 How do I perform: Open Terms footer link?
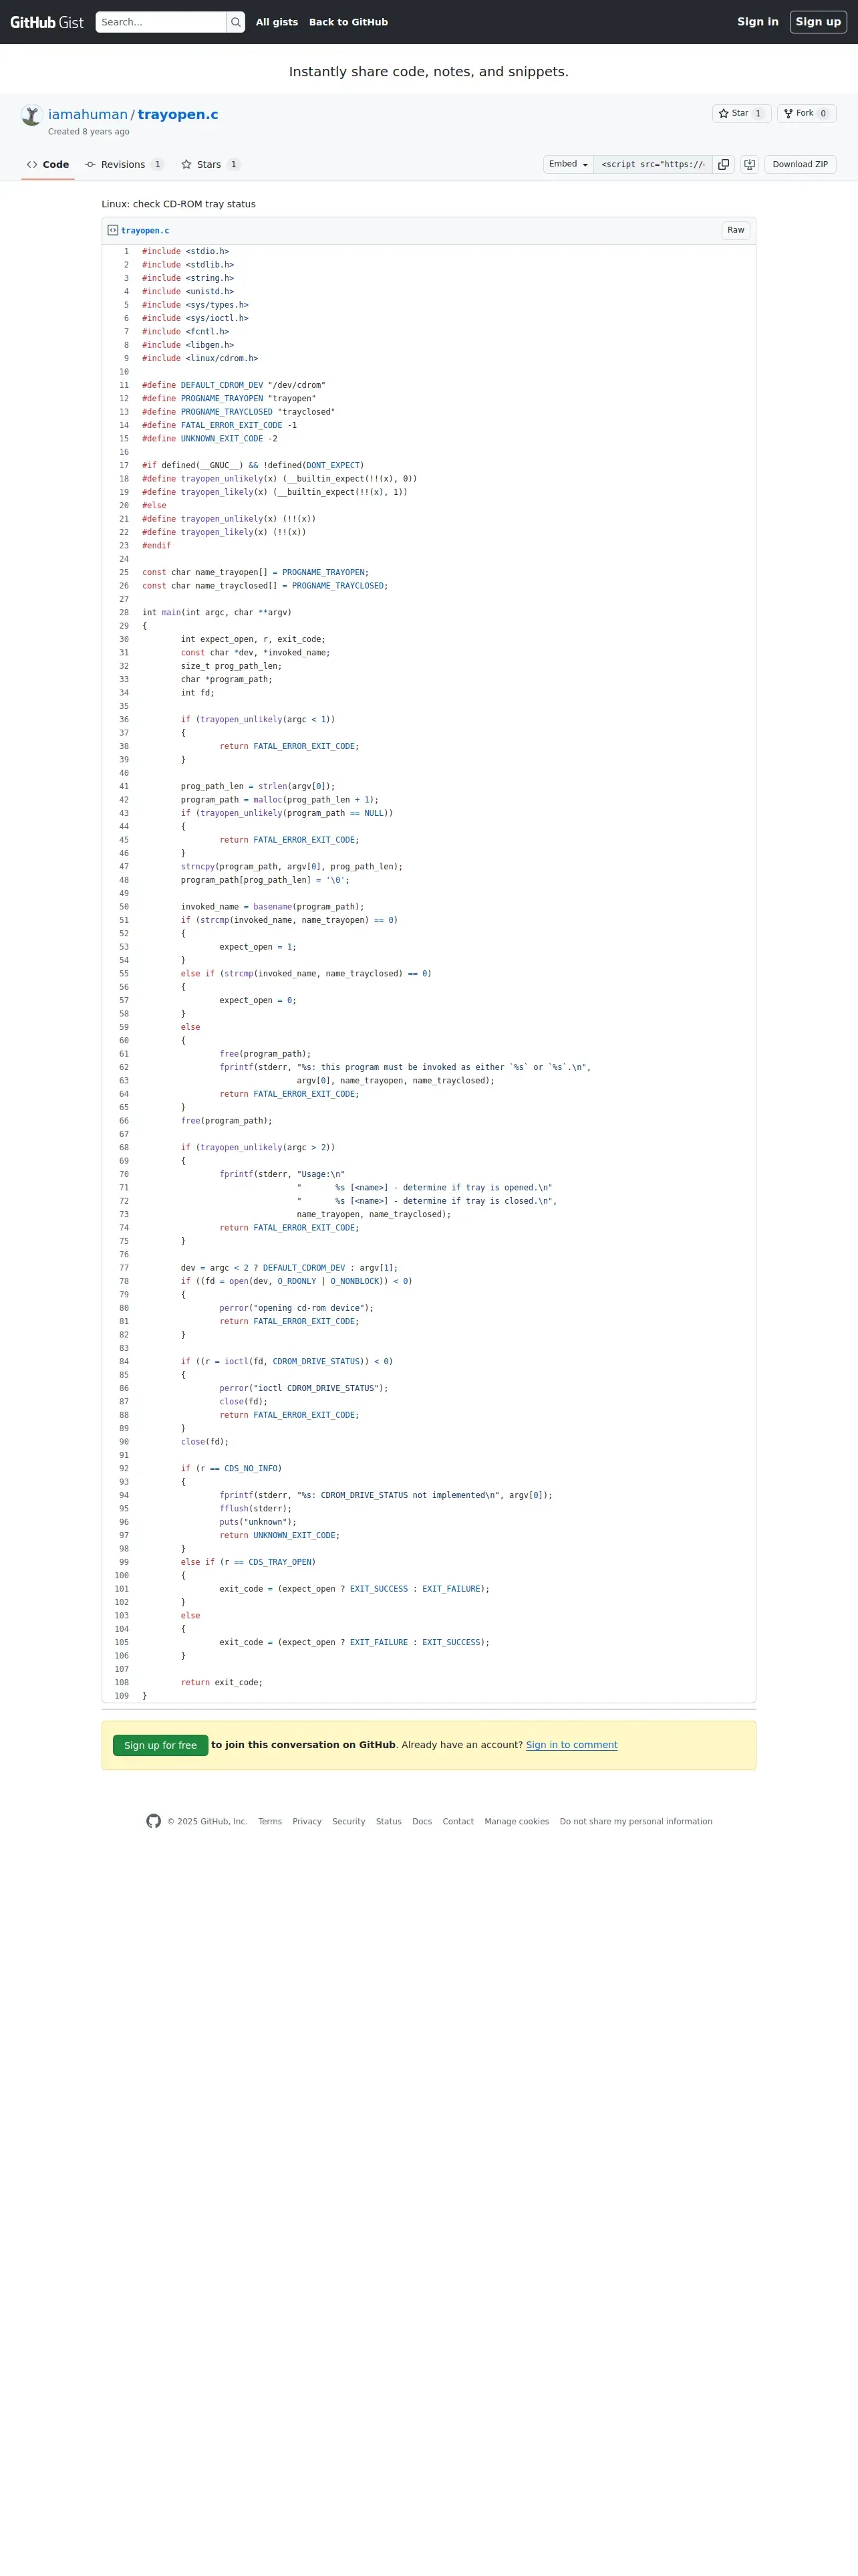click(270, 1822)
